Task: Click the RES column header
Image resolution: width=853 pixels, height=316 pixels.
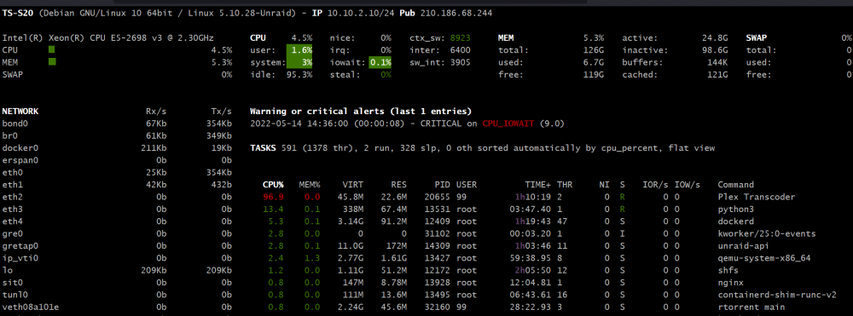Action: 398,185
